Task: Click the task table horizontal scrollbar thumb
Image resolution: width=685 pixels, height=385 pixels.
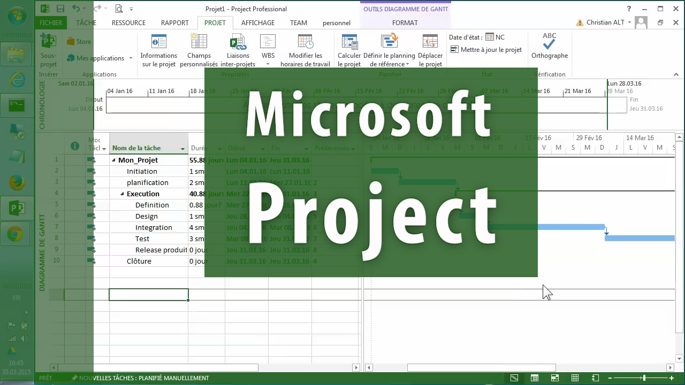Action: [x=158, y=367]
